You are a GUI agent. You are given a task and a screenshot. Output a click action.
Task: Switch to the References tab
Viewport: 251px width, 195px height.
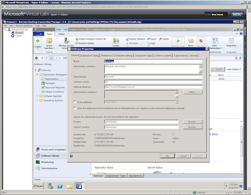pos(106,56)
